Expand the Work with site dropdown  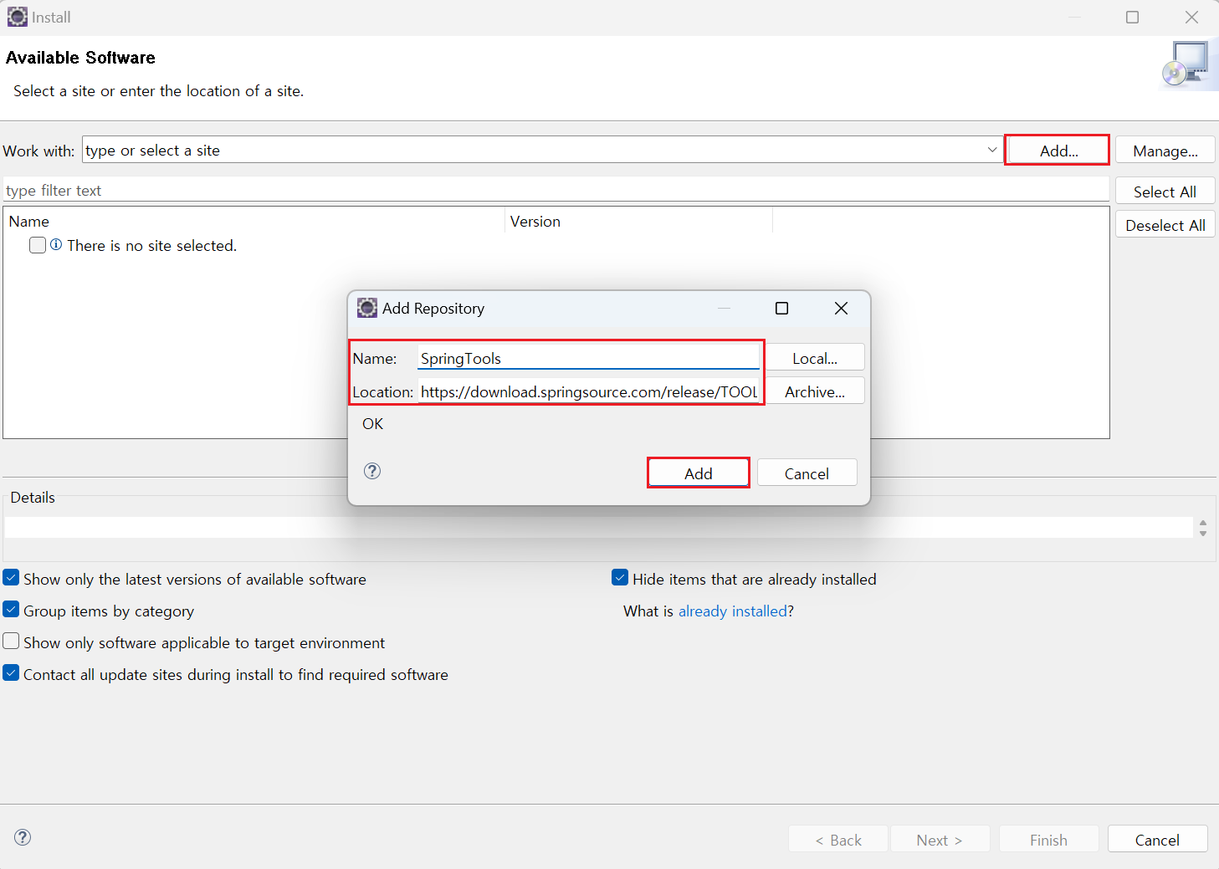click(991, 151)
